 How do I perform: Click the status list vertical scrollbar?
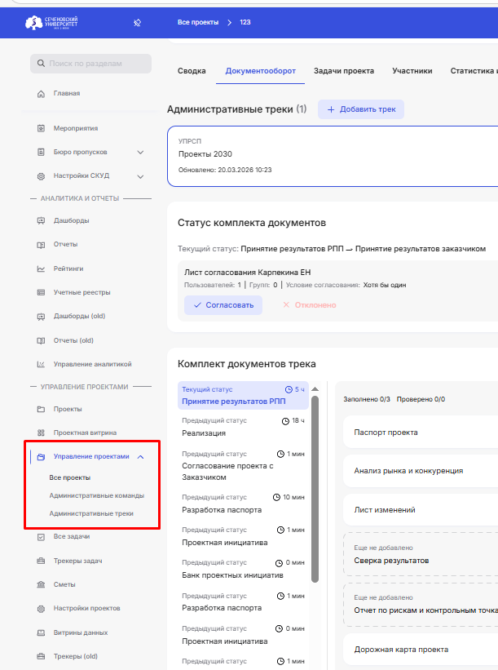click(x=315, y=490)
